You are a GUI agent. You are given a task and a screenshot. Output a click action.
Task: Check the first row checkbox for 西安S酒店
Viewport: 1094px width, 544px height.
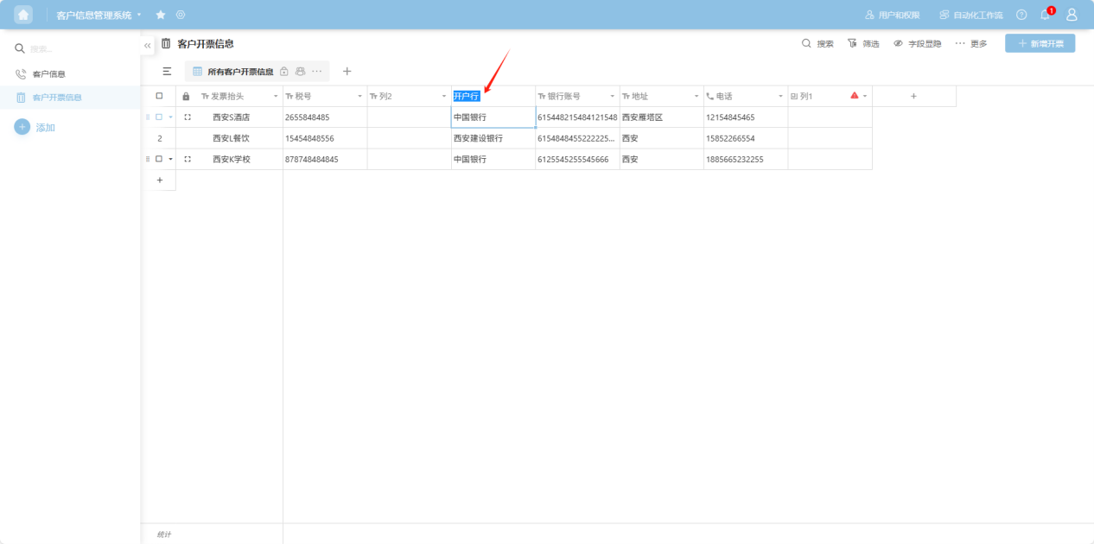pyautogui.click(x=159, y=117)
